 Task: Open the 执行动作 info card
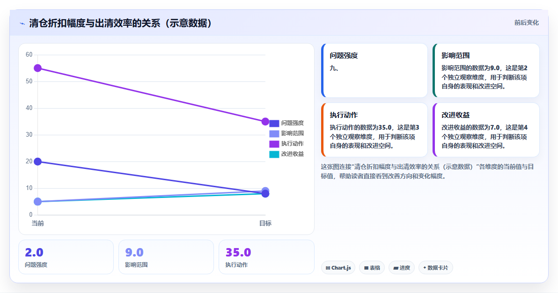pyautogui.click(x=374, y=130)
